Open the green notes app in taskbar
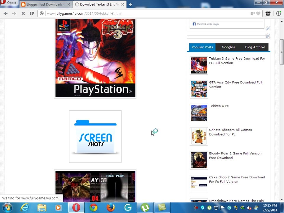284x213 pixels. click(x=162, y=208)
